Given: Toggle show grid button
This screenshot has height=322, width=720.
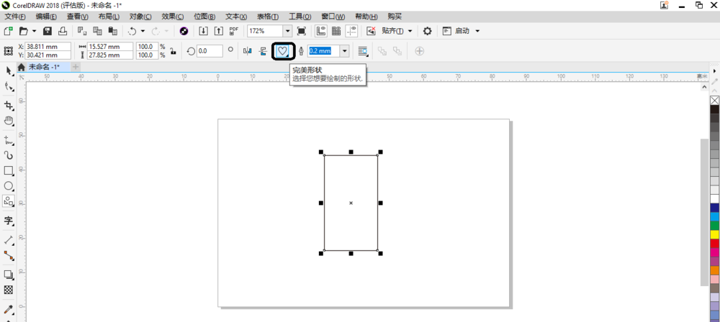Looking at the screenshot, I should tap(336, 31).
